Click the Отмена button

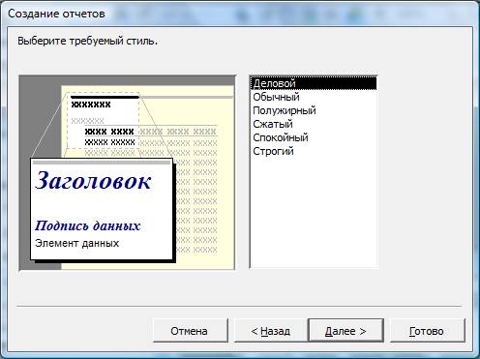coord(191,331)
